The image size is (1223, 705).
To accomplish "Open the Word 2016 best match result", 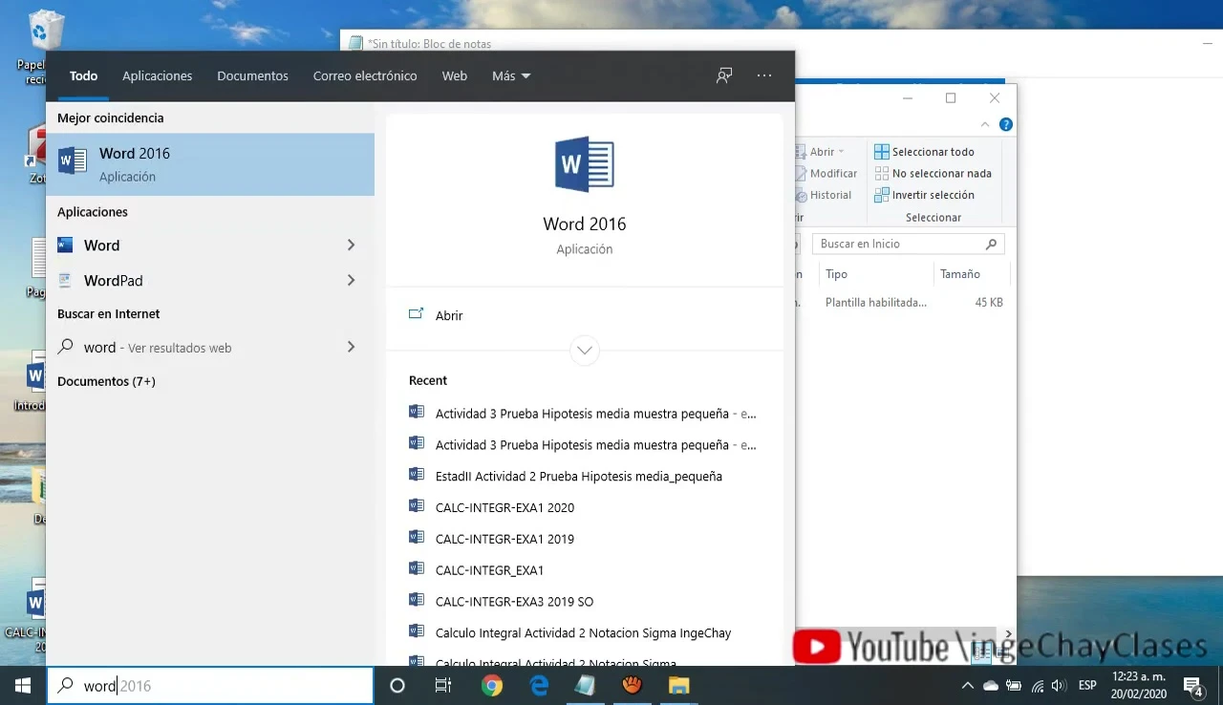I will coord(210,164).
